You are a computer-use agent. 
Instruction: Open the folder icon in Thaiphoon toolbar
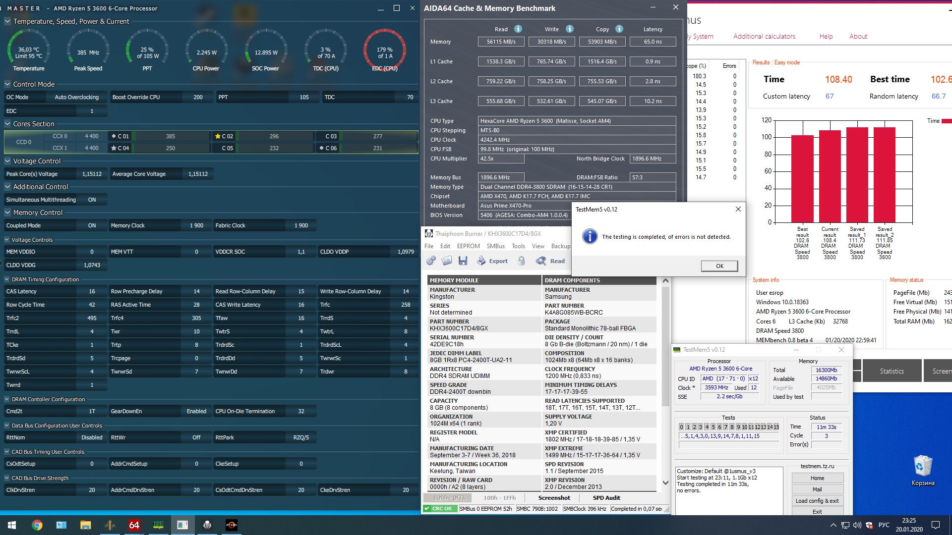(447, 261)
